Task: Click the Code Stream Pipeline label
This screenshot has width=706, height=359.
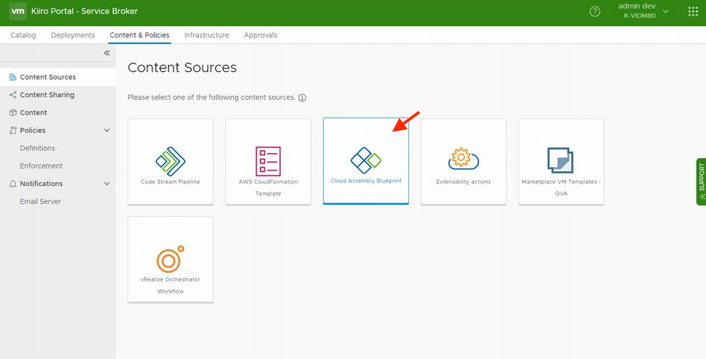Action: (170, 182)
